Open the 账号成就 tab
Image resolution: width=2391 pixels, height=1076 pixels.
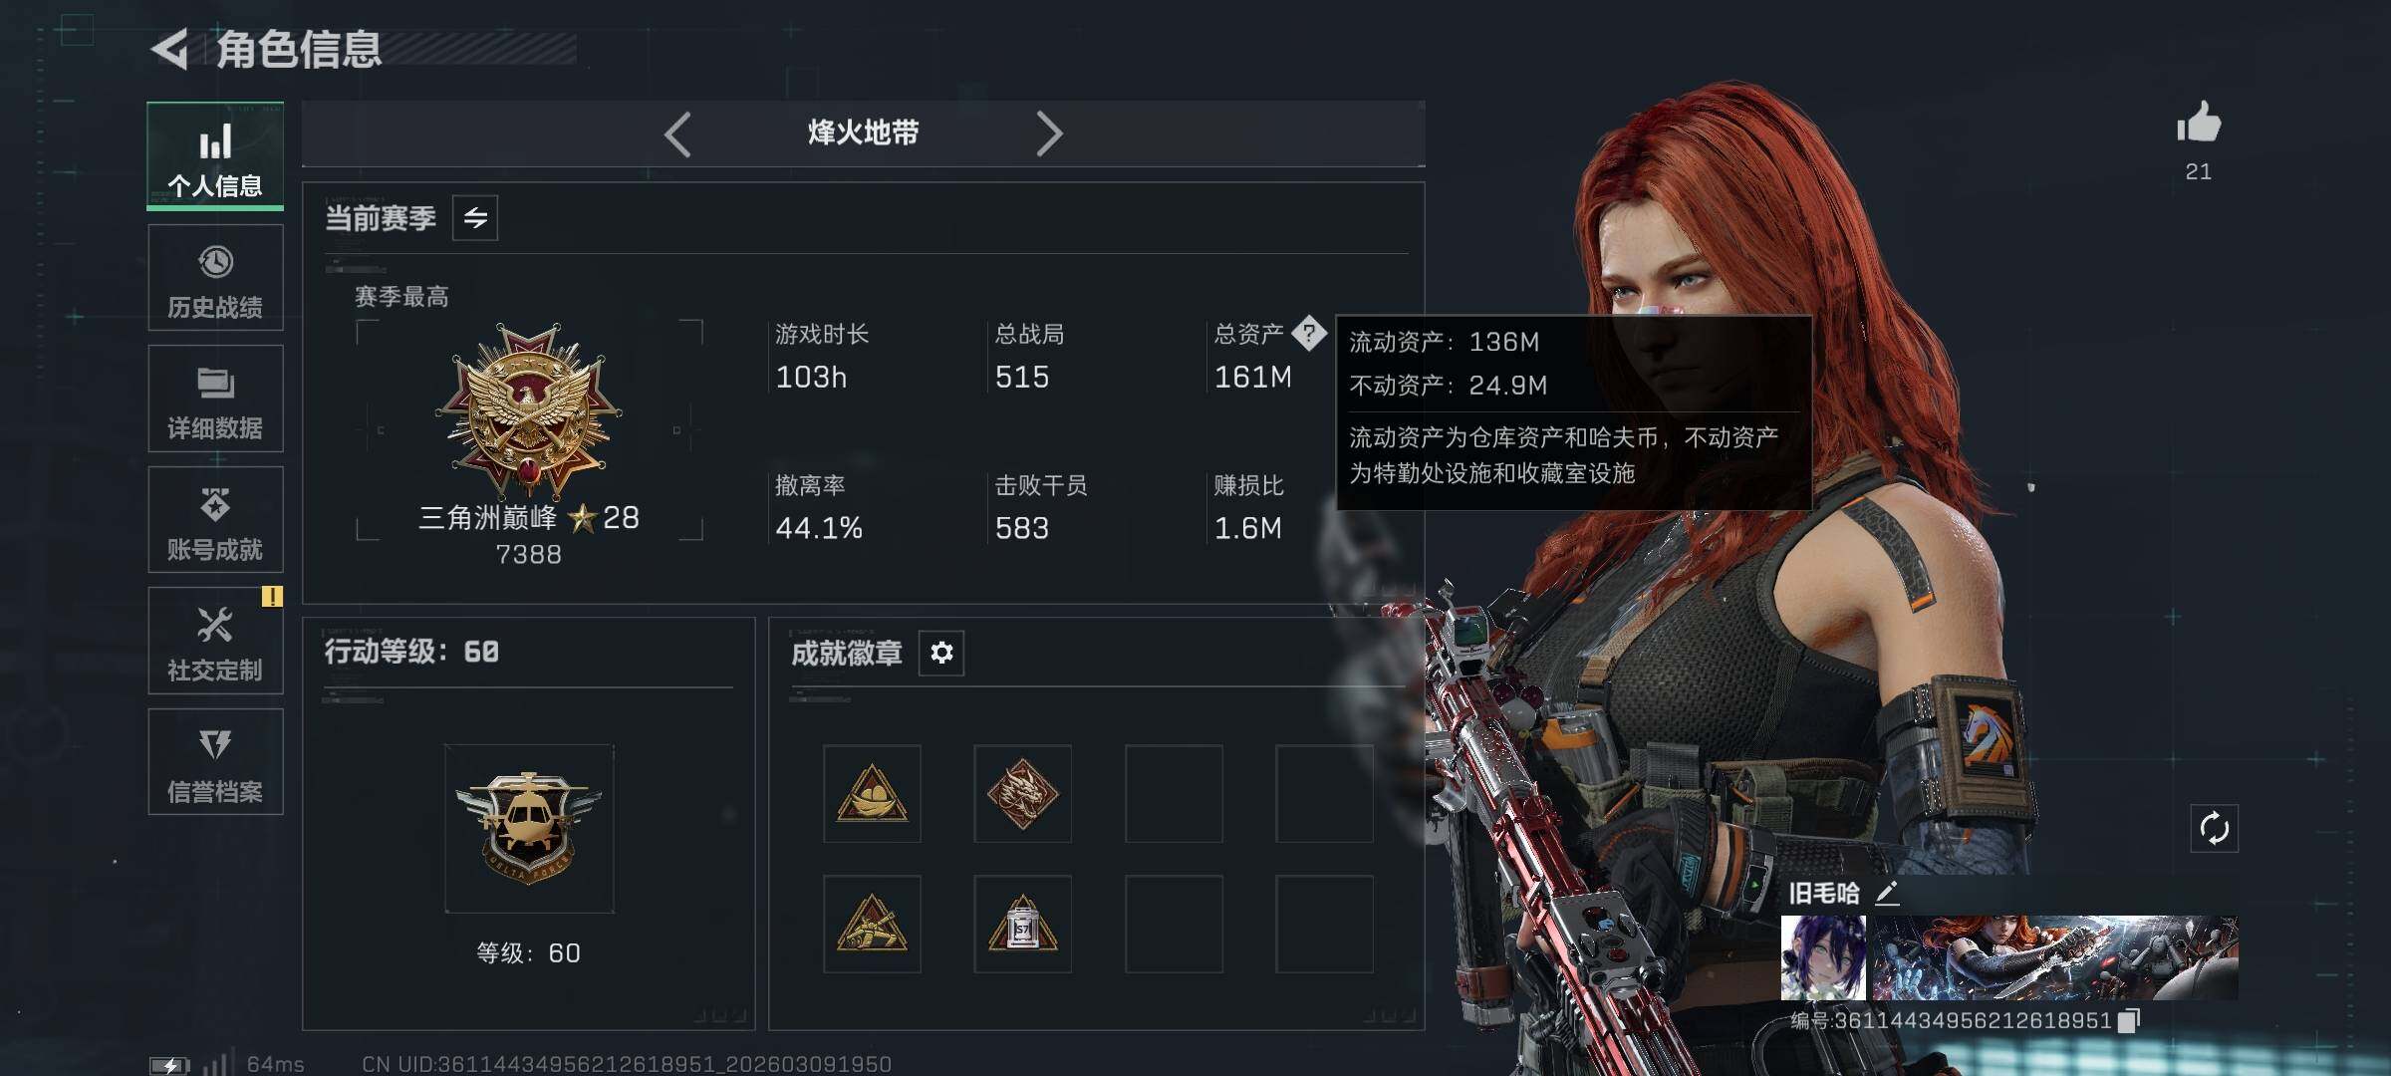tap(215, 520)
